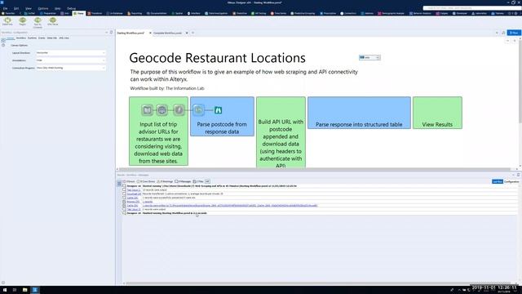
Task: Toggle the Messages filter in Results
Action: pos(183,181)
